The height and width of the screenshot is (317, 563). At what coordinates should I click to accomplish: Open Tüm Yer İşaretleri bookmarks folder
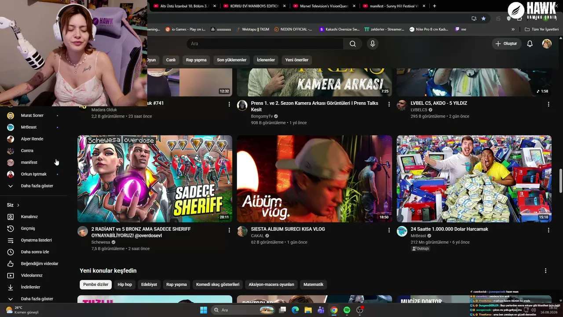[542, 29]
